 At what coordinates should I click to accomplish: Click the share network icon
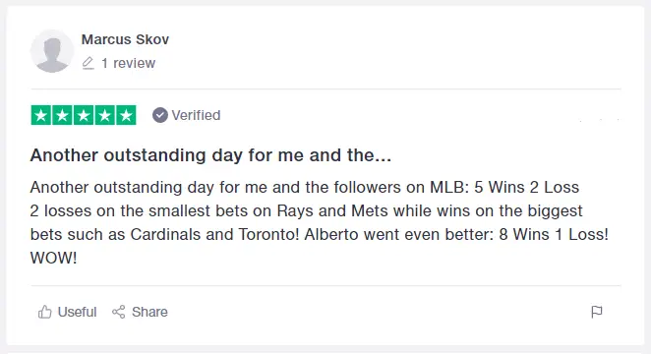pos(118,312)
